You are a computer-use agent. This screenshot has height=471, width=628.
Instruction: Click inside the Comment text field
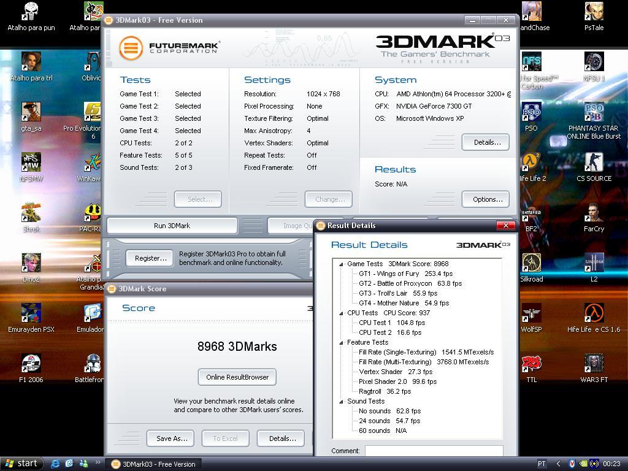click(434, 451)
